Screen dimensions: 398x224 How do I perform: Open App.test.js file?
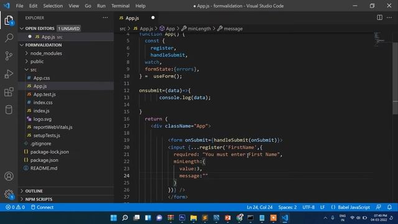[x=66, y=94]
